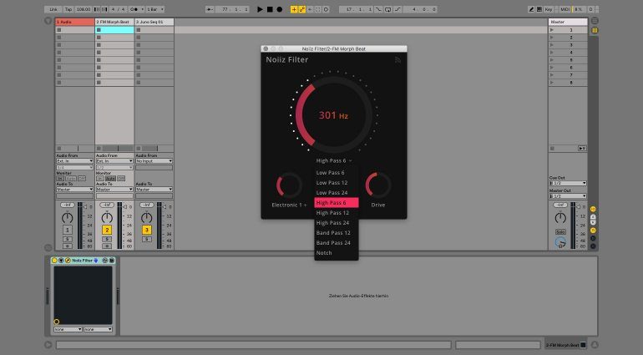Click the tempo field 108.00
Viewport: 643px width, 355px height.
[x=84, y=9]
